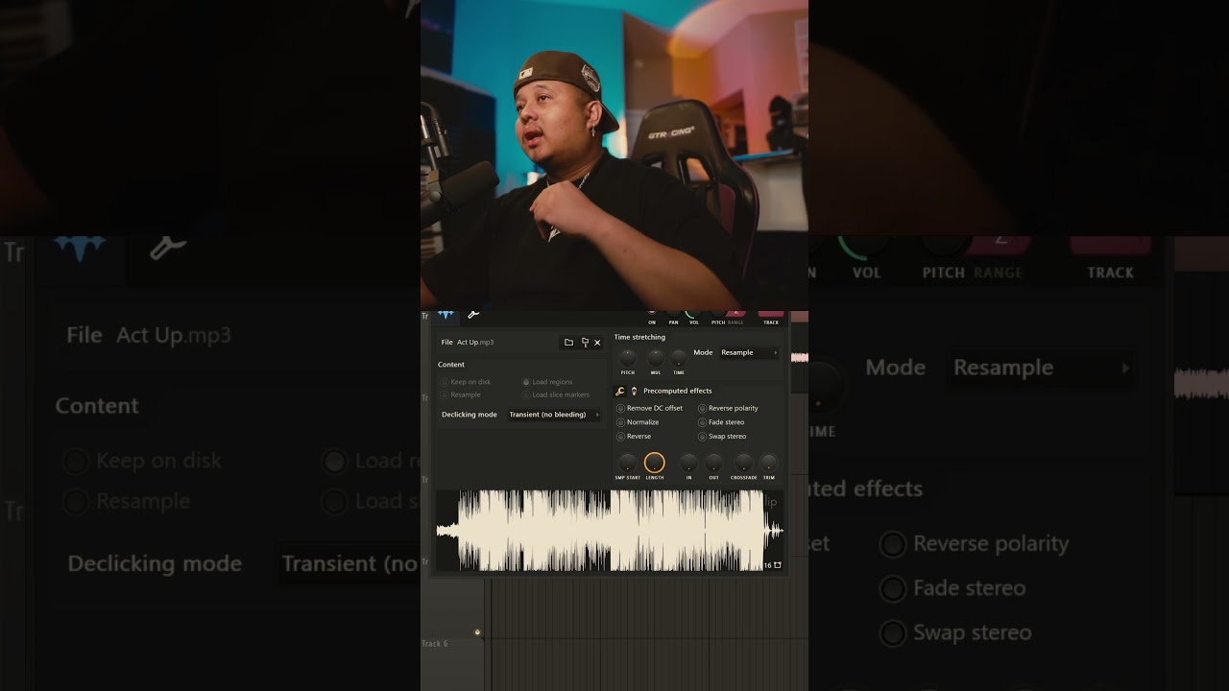
Task: Click the MUL knob
Action: pyautogui.click(x=656, y=358)
